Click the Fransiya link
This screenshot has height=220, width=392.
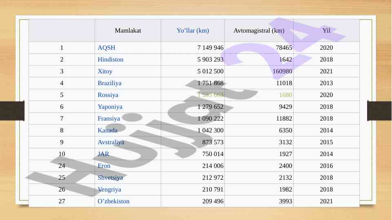pyautogui.click(x=109, y=119)
